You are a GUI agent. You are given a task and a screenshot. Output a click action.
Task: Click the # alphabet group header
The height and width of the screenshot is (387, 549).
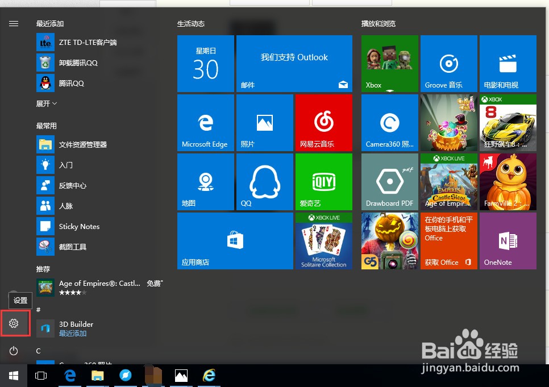click(x=39, y=310)
